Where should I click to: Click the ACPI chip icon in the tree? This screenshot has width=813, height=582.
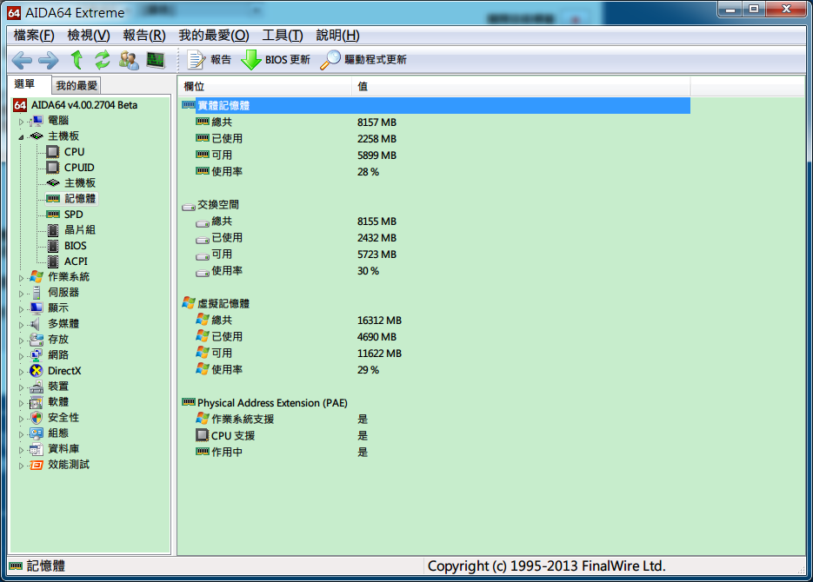(53, 261)
